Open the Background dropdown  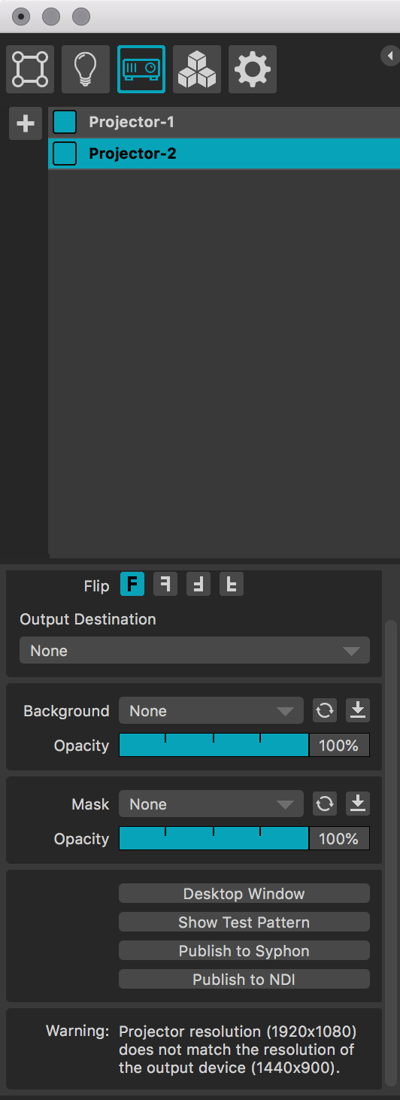coord(211,710)
